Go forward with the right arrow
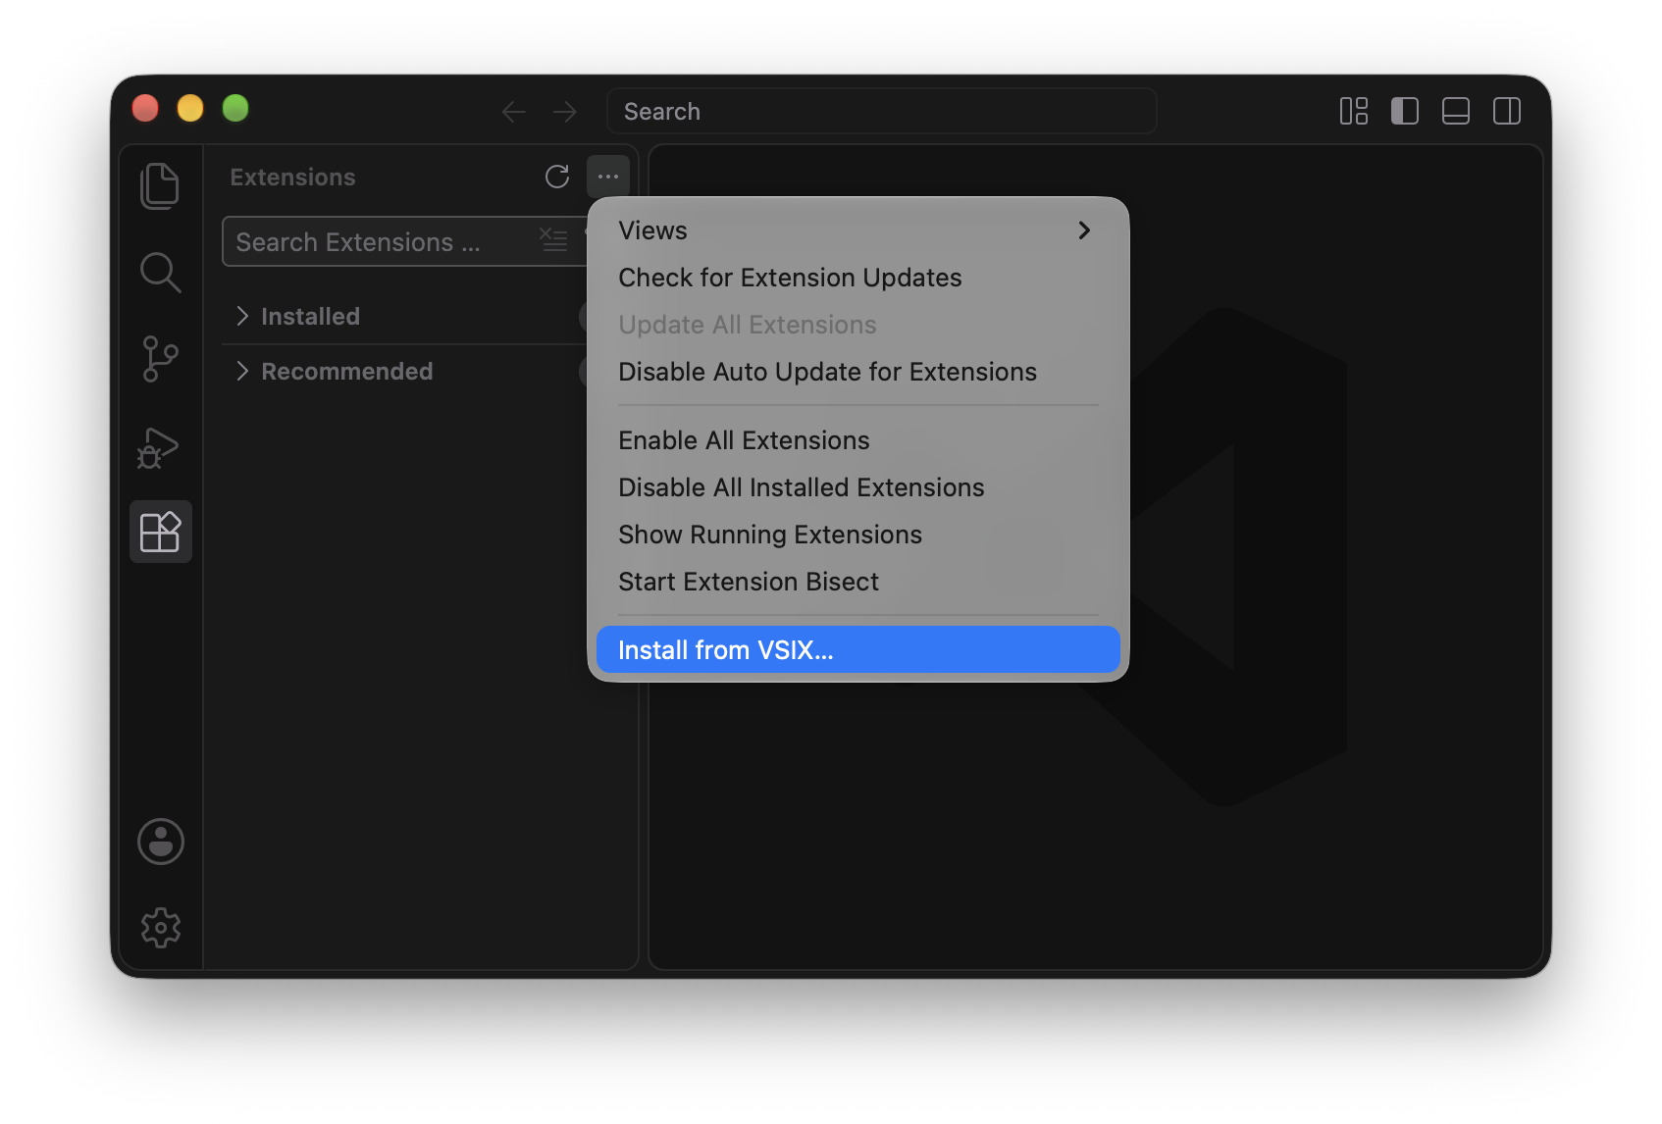The image size is (1662, 1124). click(x=565, y=112)
